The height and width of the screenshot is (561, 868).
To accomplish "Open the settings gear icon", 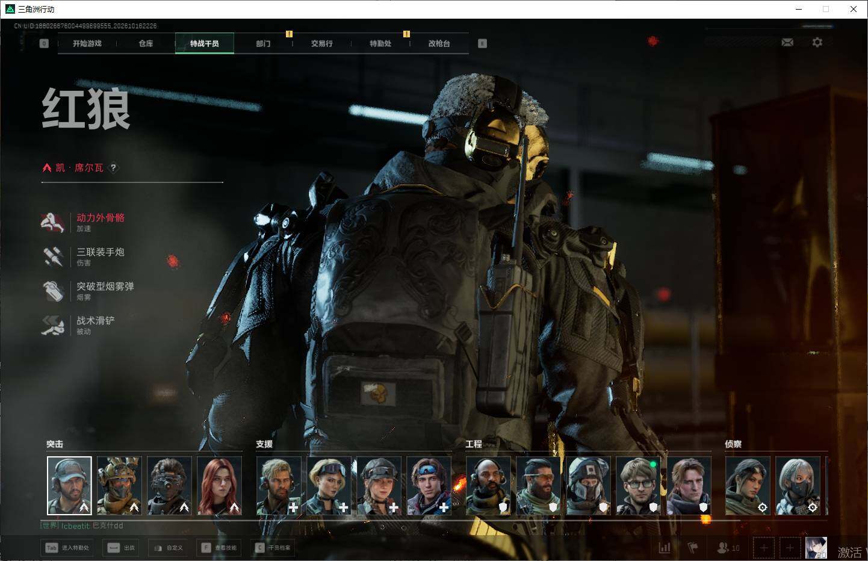I will tap(817, 42).
